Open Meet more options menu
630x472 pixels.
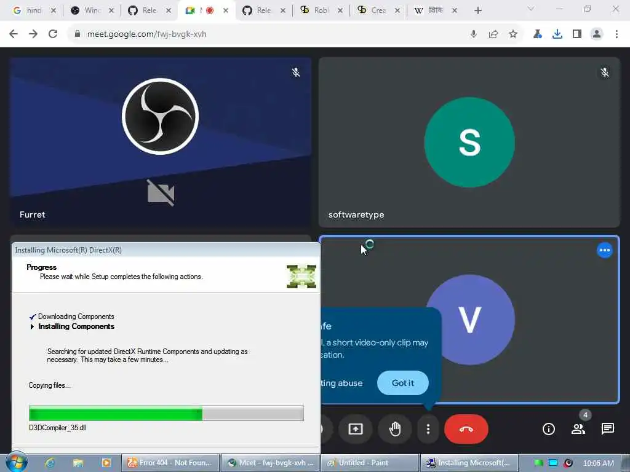coord(428,429)
